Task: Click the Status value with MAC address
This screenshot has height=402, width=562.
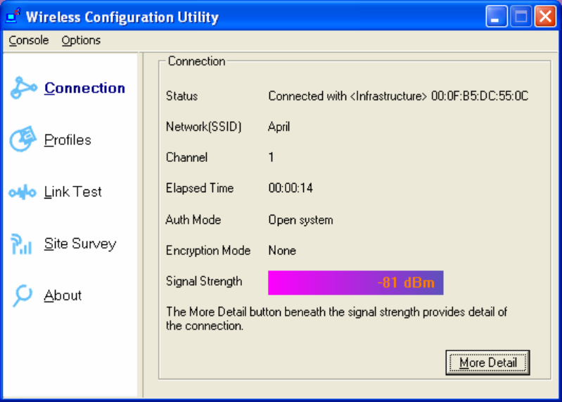Action: (398, 96)
